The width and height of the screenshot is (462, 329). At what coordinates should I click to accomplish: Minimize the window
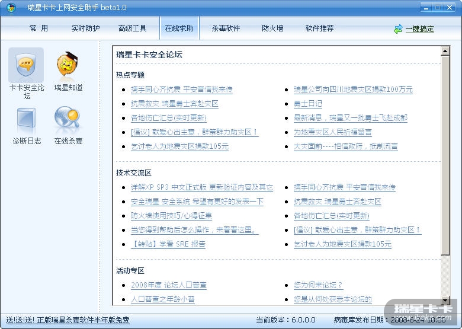(426, 7)
